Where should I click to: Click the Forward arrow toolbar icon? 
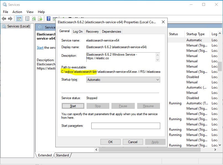click(10, 19)
